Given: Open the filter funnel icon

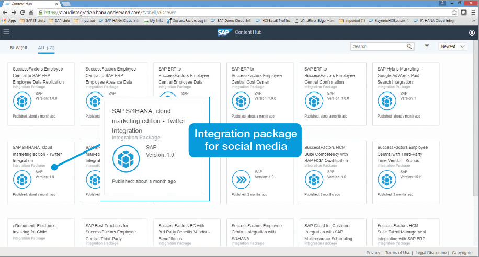Looking at the screenshot, I should pyautogui.click(x=427, y=46).
